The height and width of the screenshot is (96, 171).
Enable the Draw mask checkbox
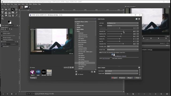click(2, 46)
